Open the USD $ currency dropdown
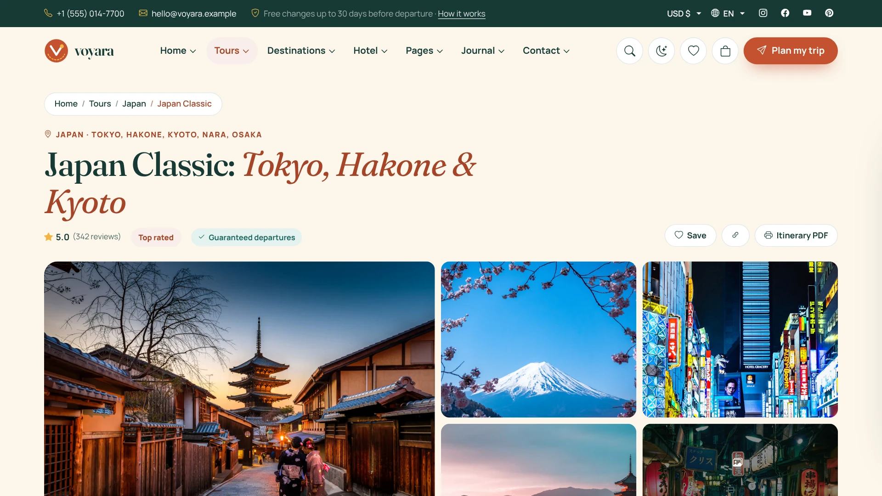 (x=684, y=14)
